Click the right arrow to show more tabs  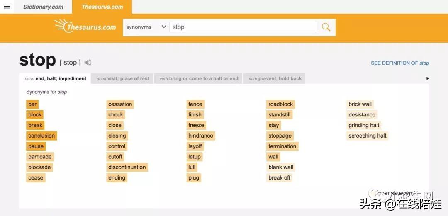click(x=427, y=78)
